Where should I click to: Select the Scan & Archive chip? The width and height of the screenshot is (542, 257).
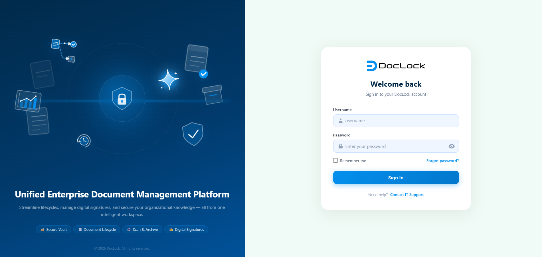[x=142, y=229]
